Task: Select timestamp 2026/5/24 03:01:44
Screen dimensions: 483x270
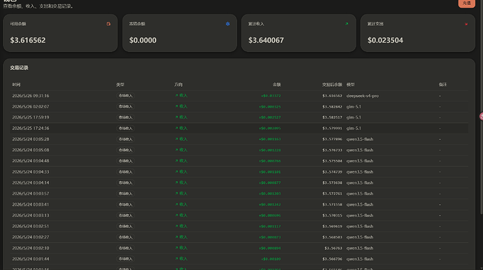Action: point(31,259)
